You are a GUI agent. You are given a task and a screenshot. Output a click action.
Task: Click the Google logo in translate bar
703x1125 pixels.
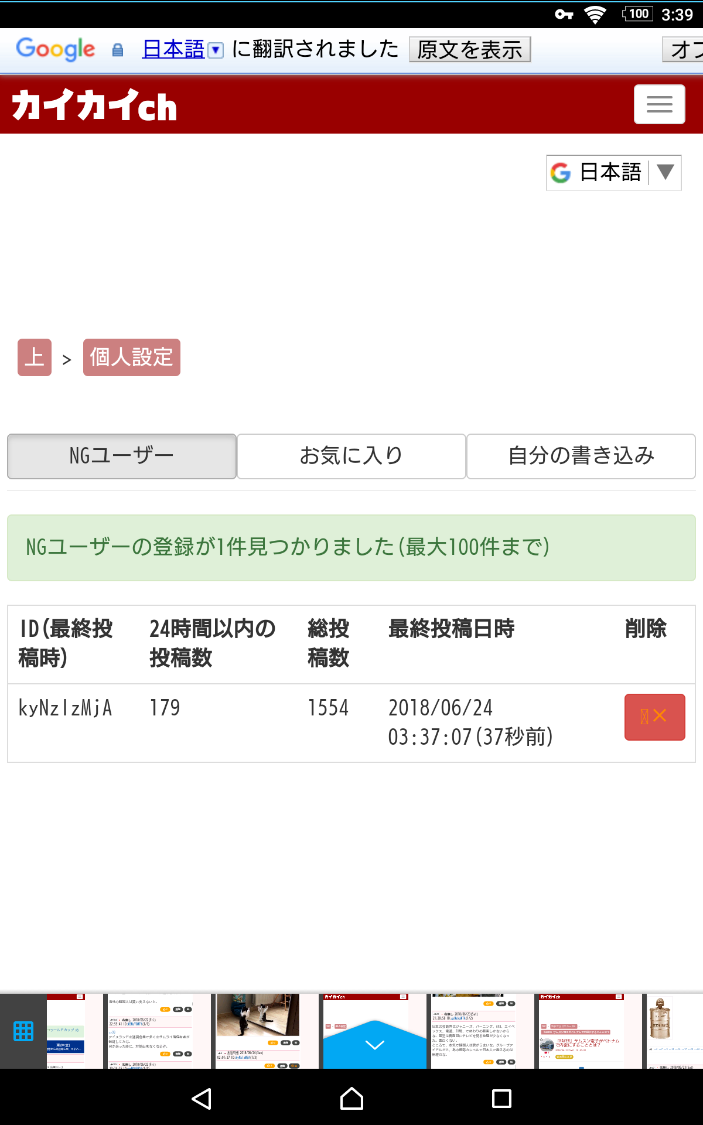[x=56, y=49]
